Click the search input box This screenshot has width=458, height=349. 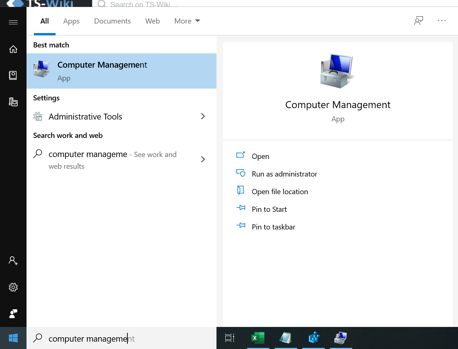click(125, 338)
